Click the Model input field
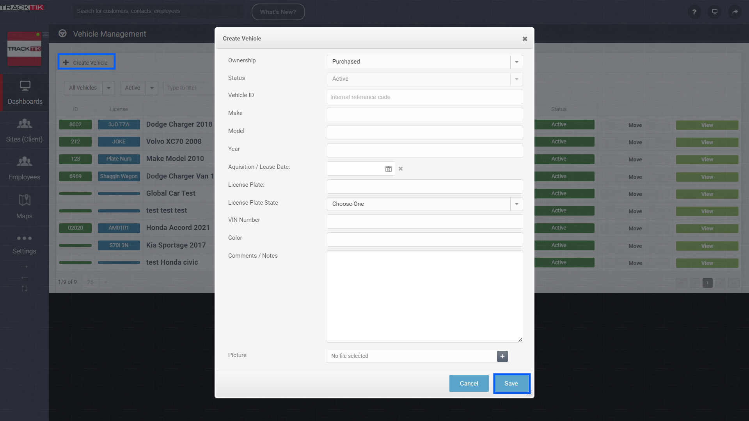Image resolution: width=749 pixels, height=421 pixels. coord(425,133)
